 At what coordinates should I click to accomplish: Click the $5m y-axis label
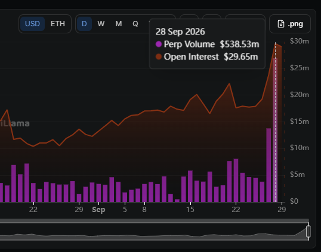point(297,175)
